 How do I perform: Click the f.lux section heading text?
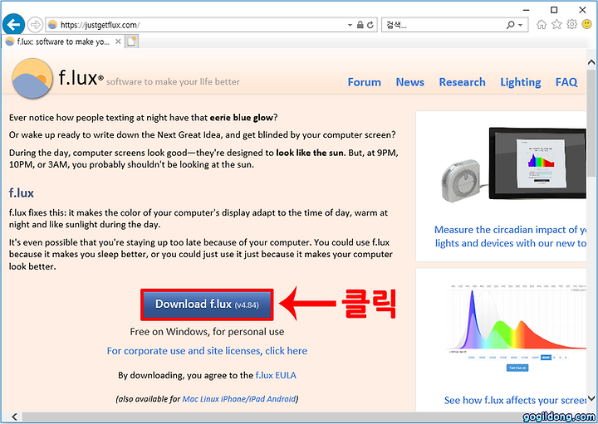coord(22,193)
